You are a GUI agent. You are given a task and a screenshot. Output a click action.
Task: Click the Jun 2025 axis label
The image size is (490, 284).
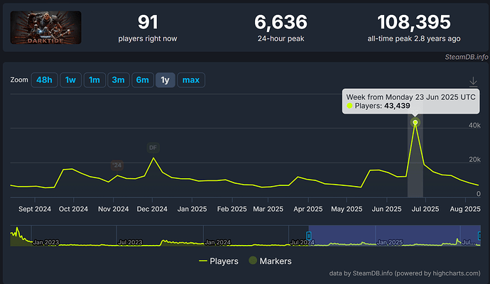pos(386,209)
